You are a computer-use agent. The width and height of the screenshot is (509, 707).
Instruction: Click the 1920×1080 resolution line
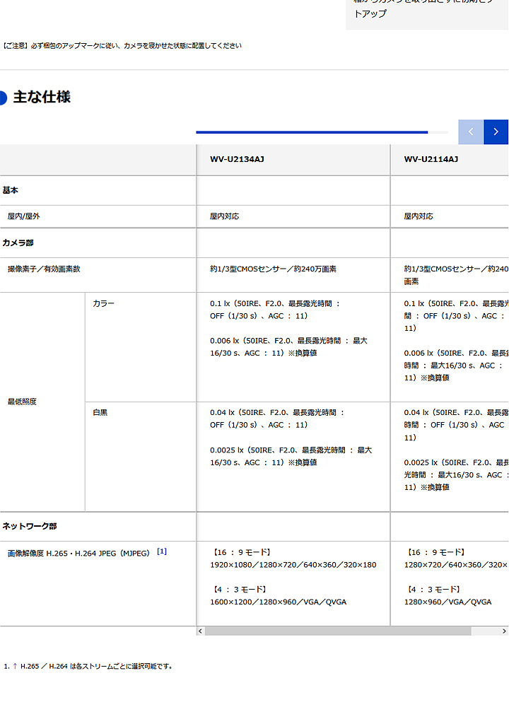[x=293, y=564]
